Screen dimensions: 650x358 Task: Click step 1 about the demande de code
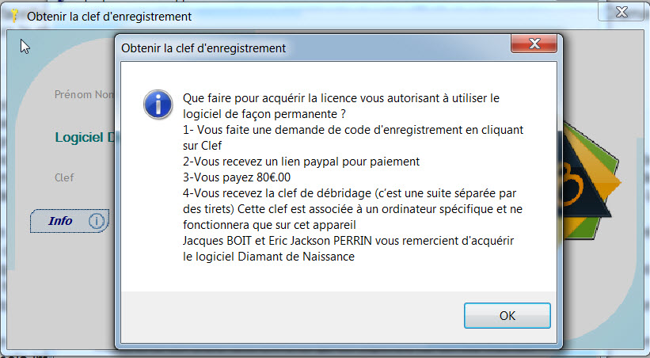(353, 138)
